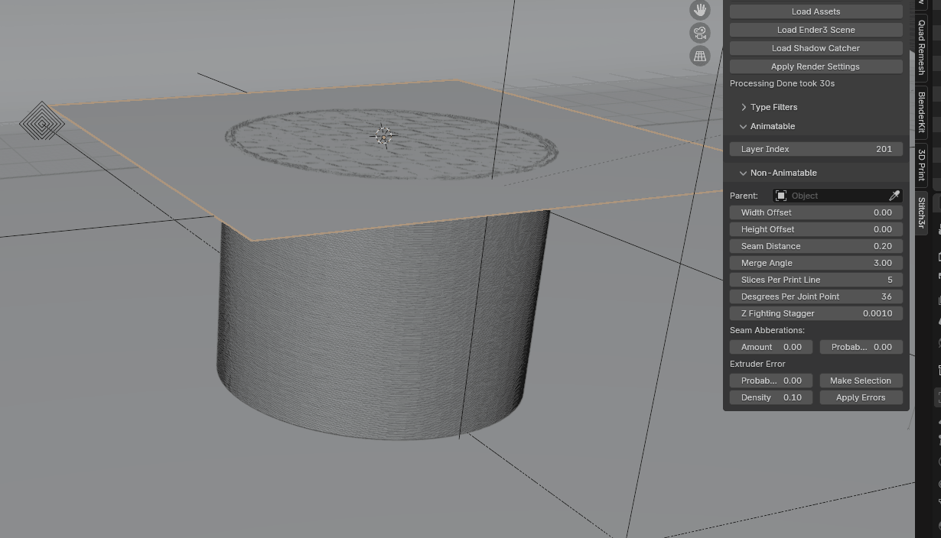
Task: Click the eyedropper in the Parent field
Action: (894, 196)
